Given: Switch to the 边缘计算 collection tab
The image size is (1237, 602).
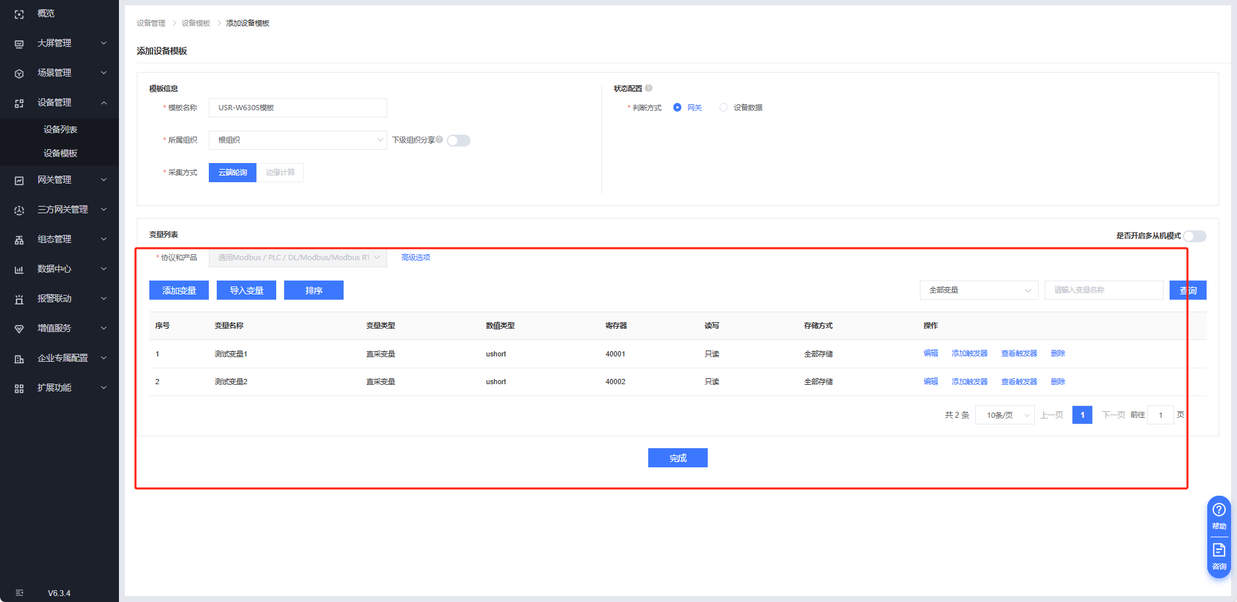Looking at the screenshot, I should pos(280,173).
